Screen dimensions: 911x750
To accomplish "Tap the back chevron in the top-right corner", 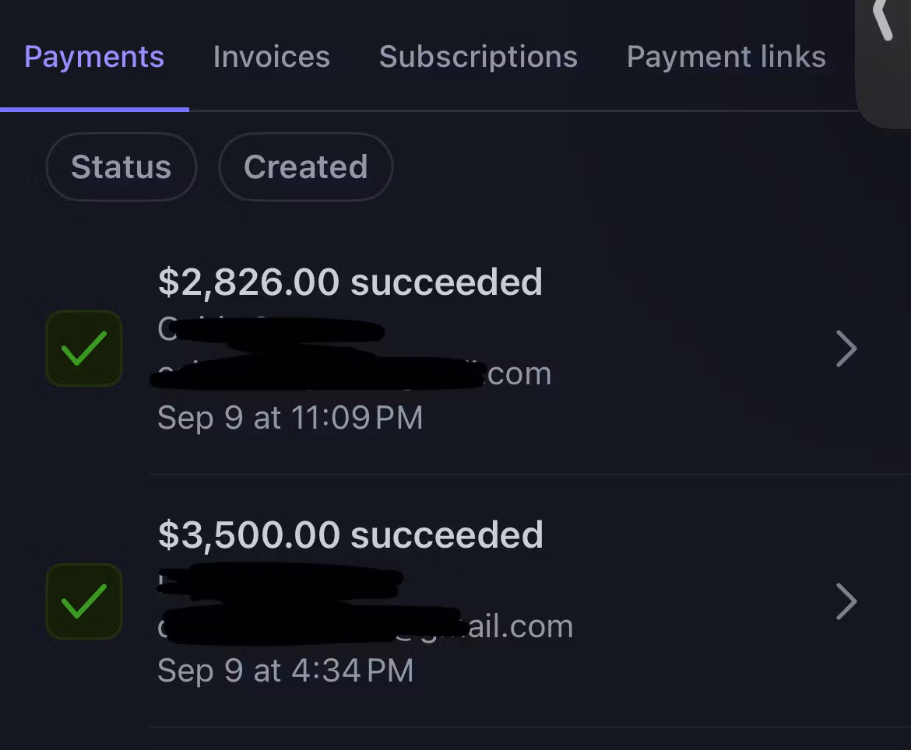I will point(882,19).
